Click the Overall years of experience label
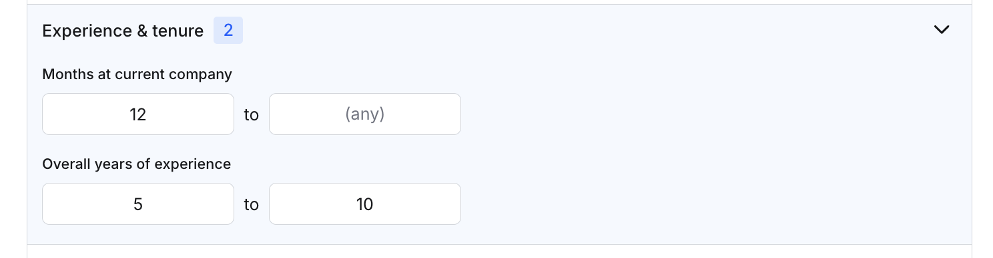993x258 pixels. point(136,164)
